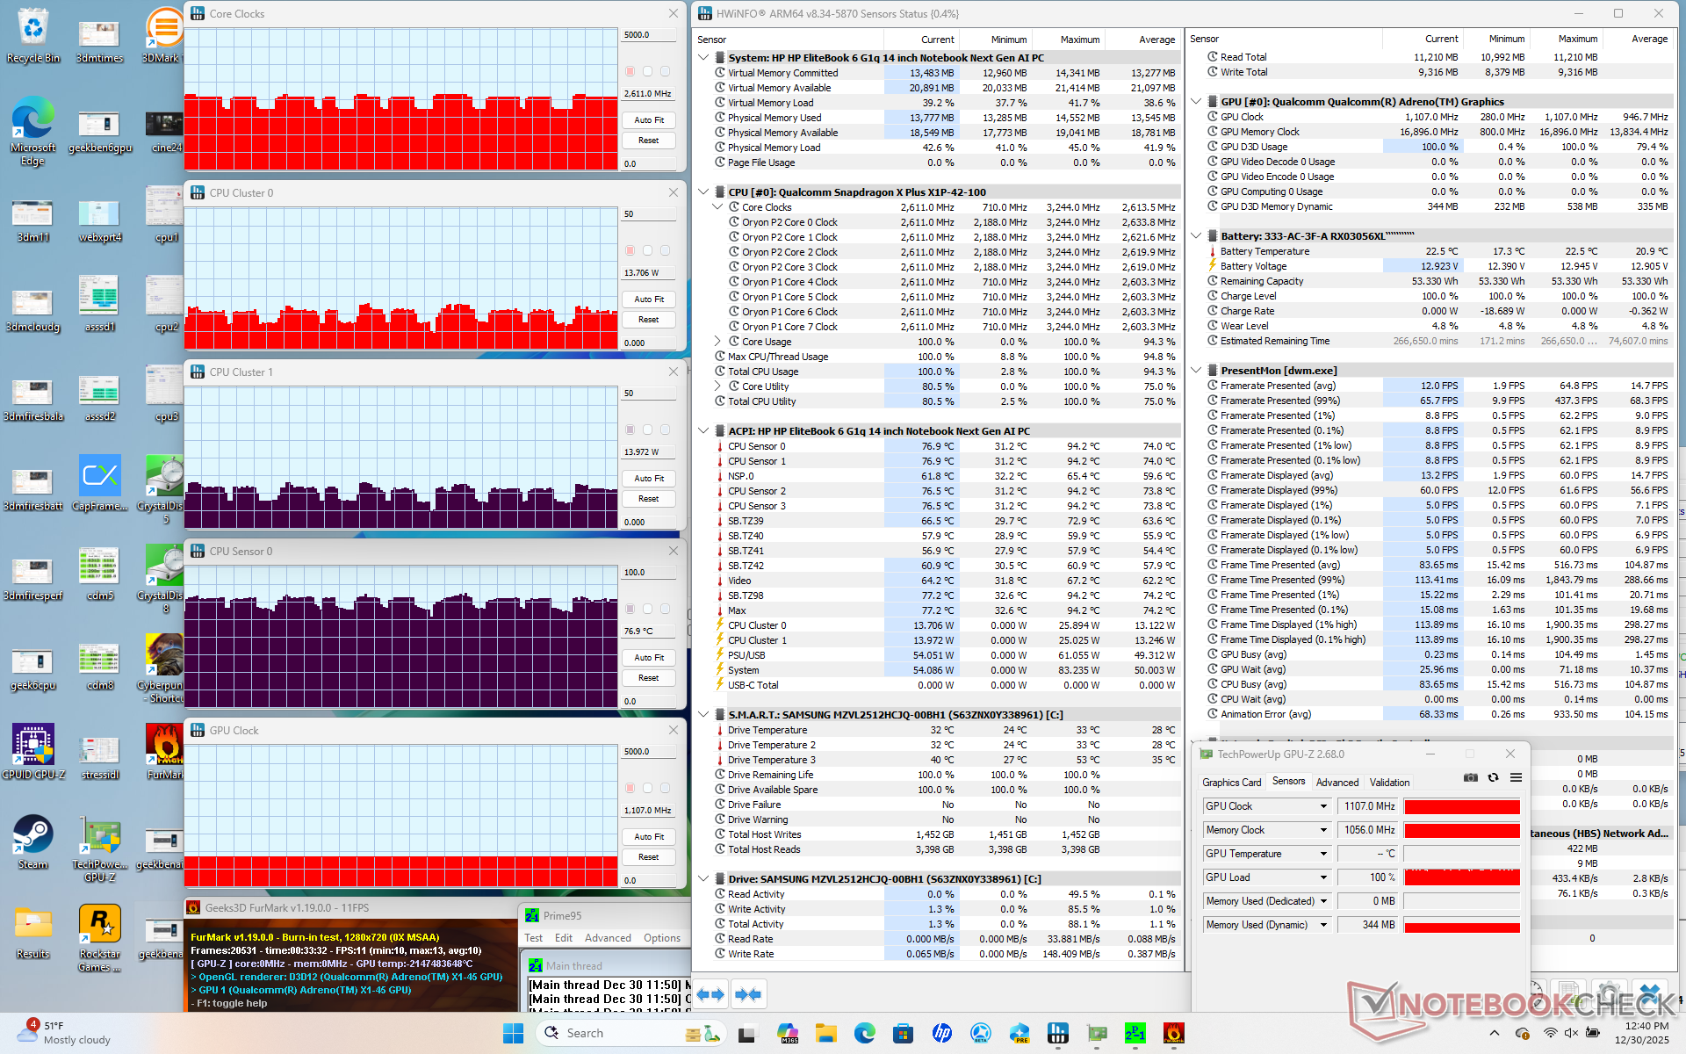Open Prime95 Advanced menu
The image size is (1686, 1054).
click(x=608, y=938)
